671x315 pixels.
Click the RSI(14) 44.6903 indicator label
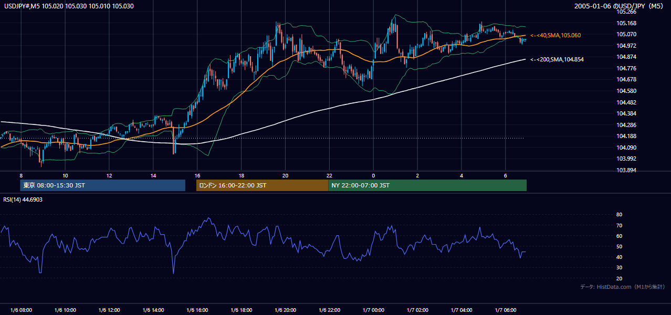(23, 199)
